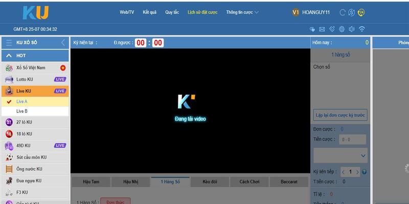
Task: Switch to Cách Chơi tab
Action: pos(249,182)
